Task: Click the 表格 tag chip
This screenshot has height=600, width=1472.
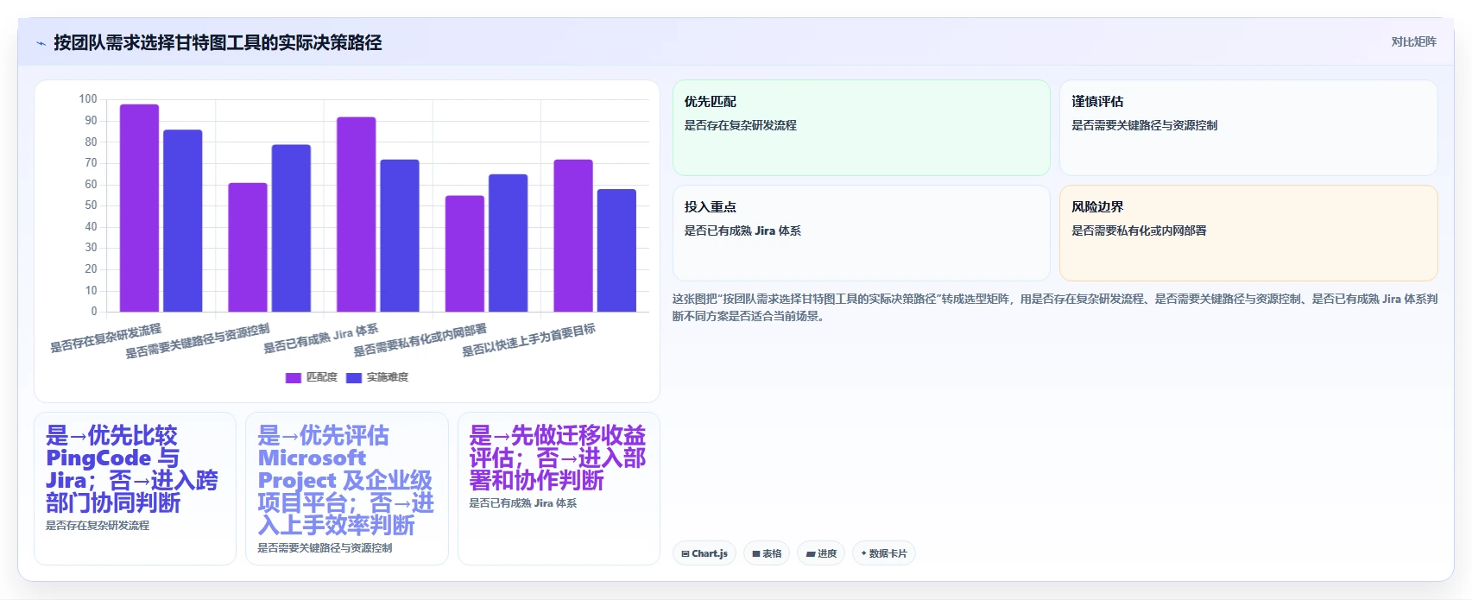Action: tap(767, 553)
